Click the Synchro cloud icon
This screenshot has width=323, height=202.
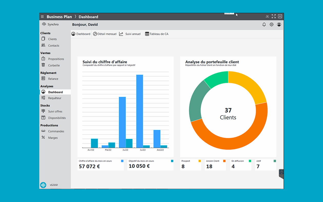click(44, 24)
